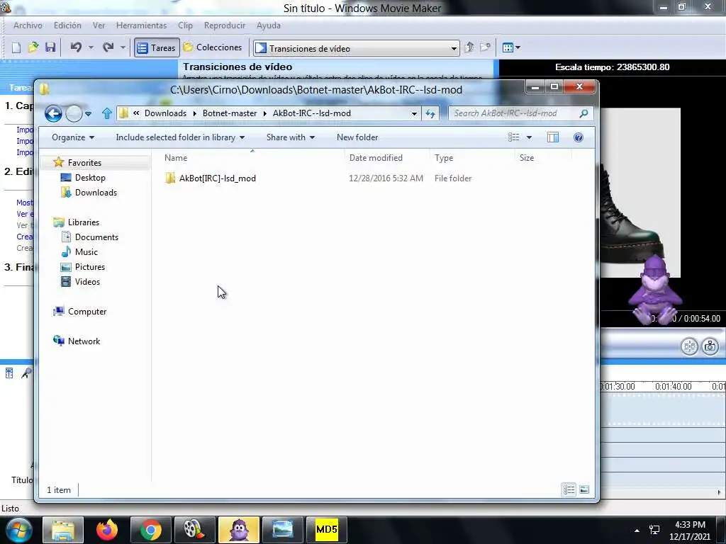The height and width of the screenshot is (544, 726).
Task: Open Desktop in the navigation pane
Action: [90, 178]
